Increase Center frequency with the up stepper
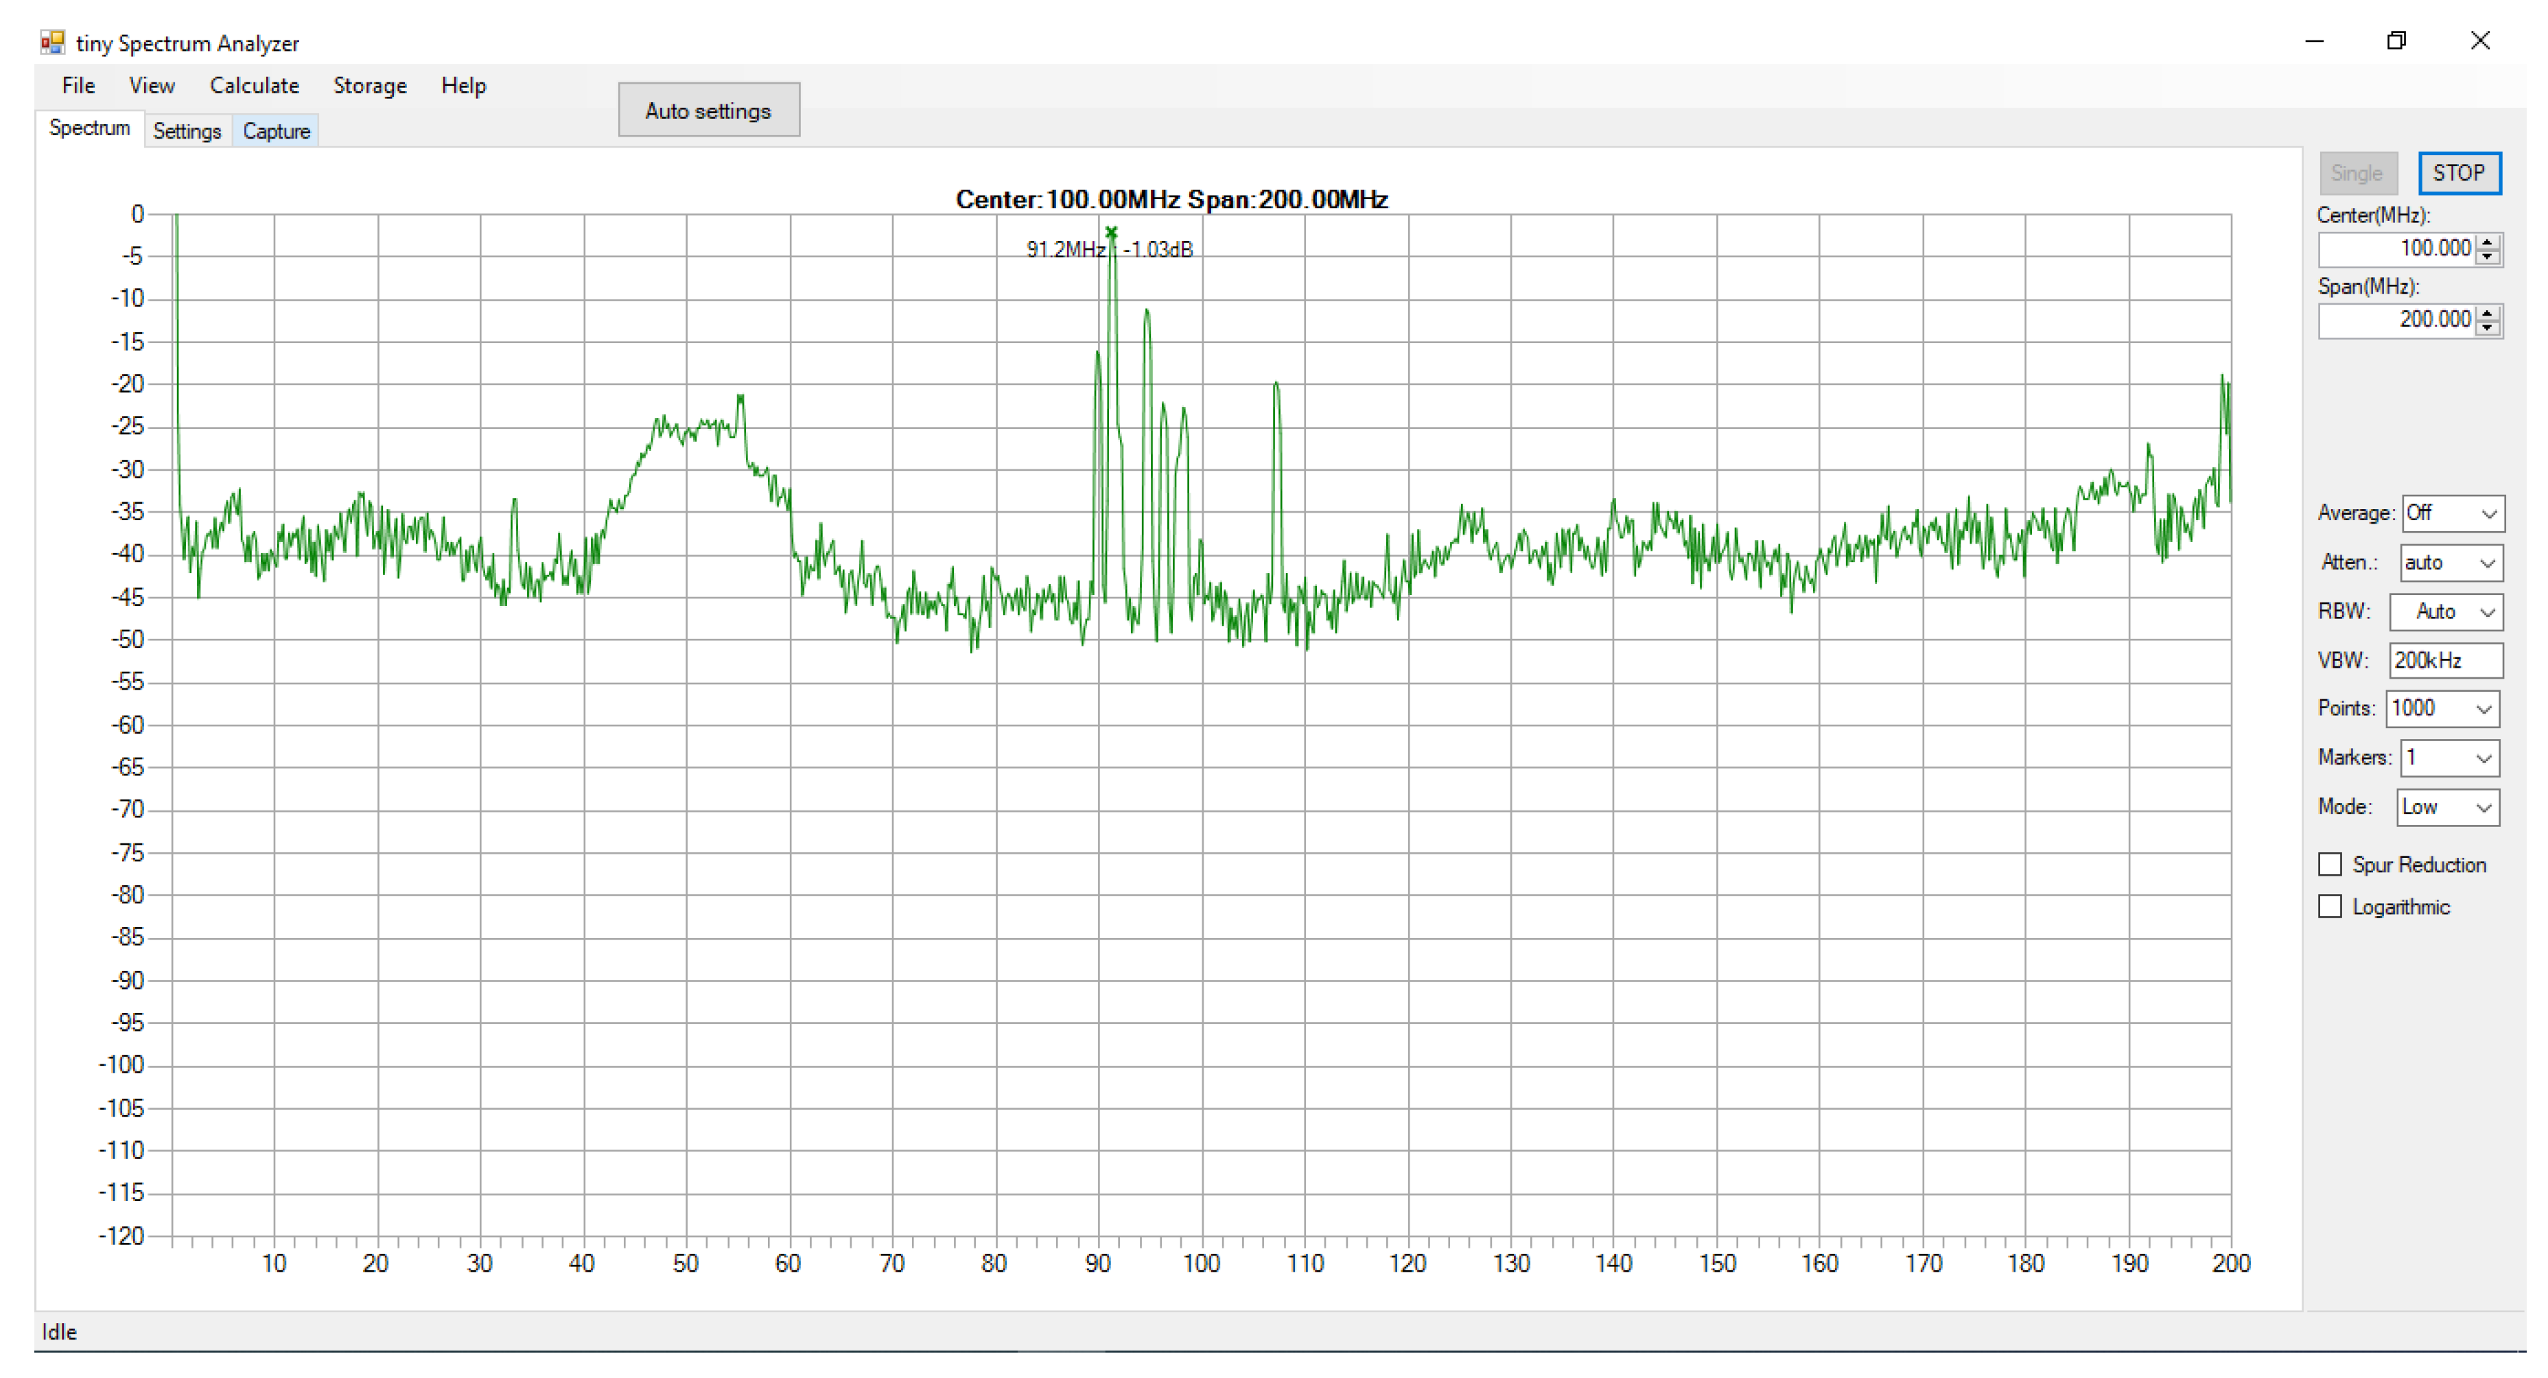The image size is (2548, 1378). (2488, 242)
